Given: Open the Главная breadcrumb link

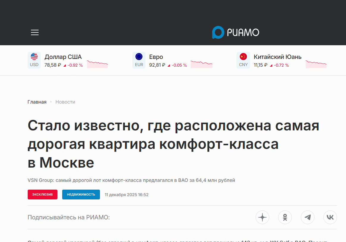Looking at the screenshot, I should (x=37, y=102).
